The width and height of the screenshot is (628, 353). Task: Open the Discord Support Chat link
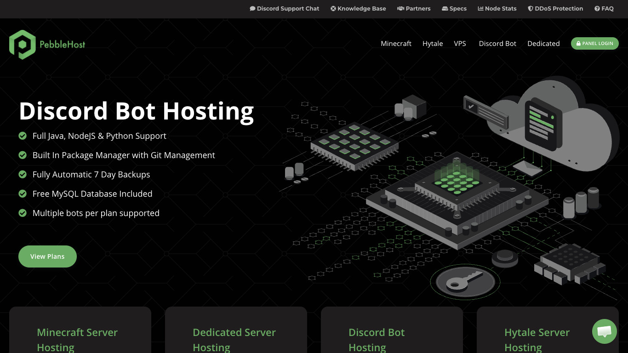[284, 9]
